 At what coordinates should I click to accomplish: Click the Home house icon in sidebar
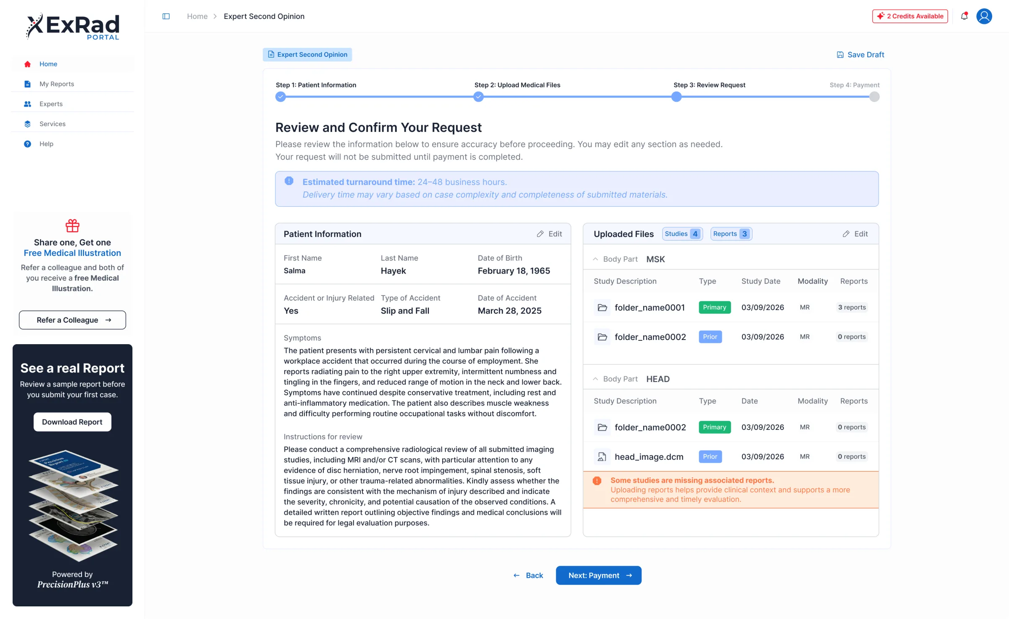tap(28, 64)
